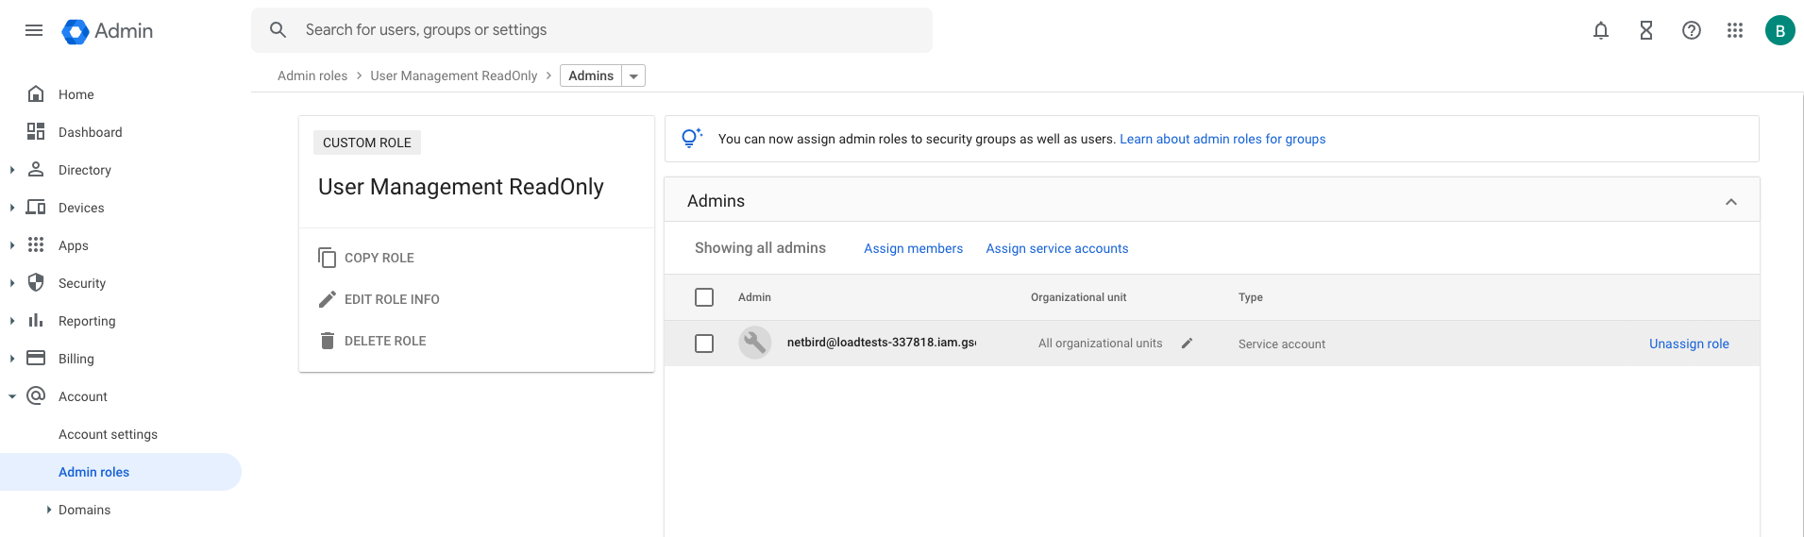Click Assign members link
This screenshot has width=1804, height=537.
coord(913,248)
